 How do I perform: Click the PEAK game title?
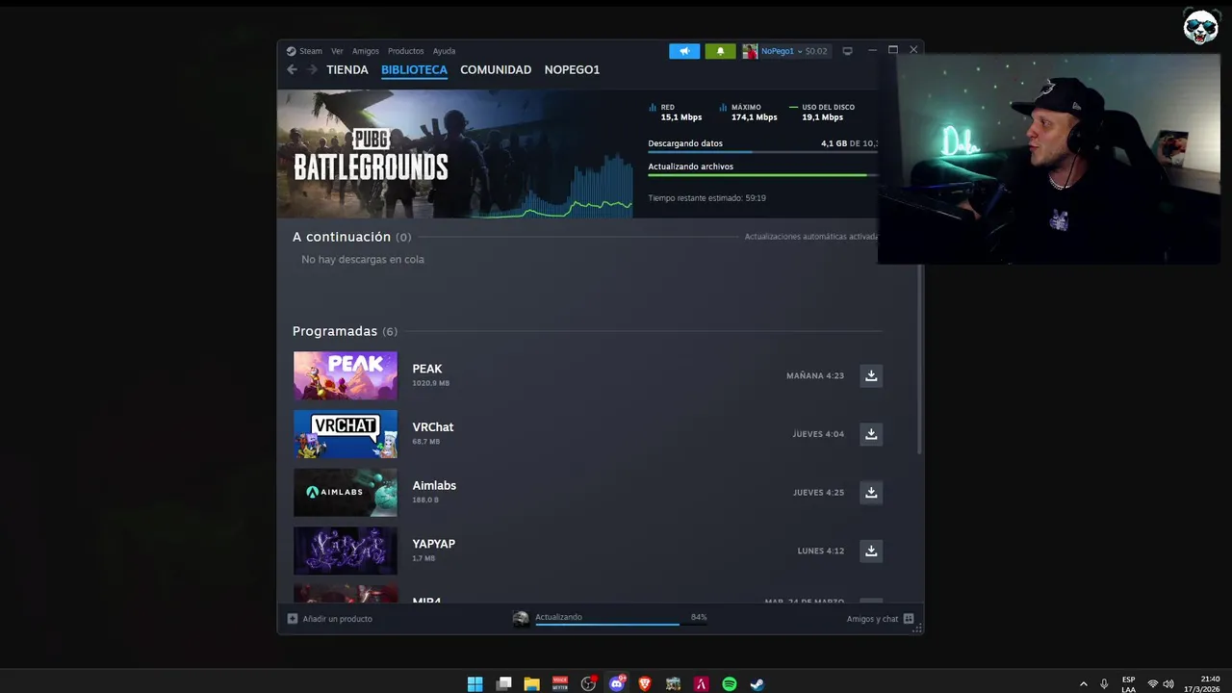point(427,369)
